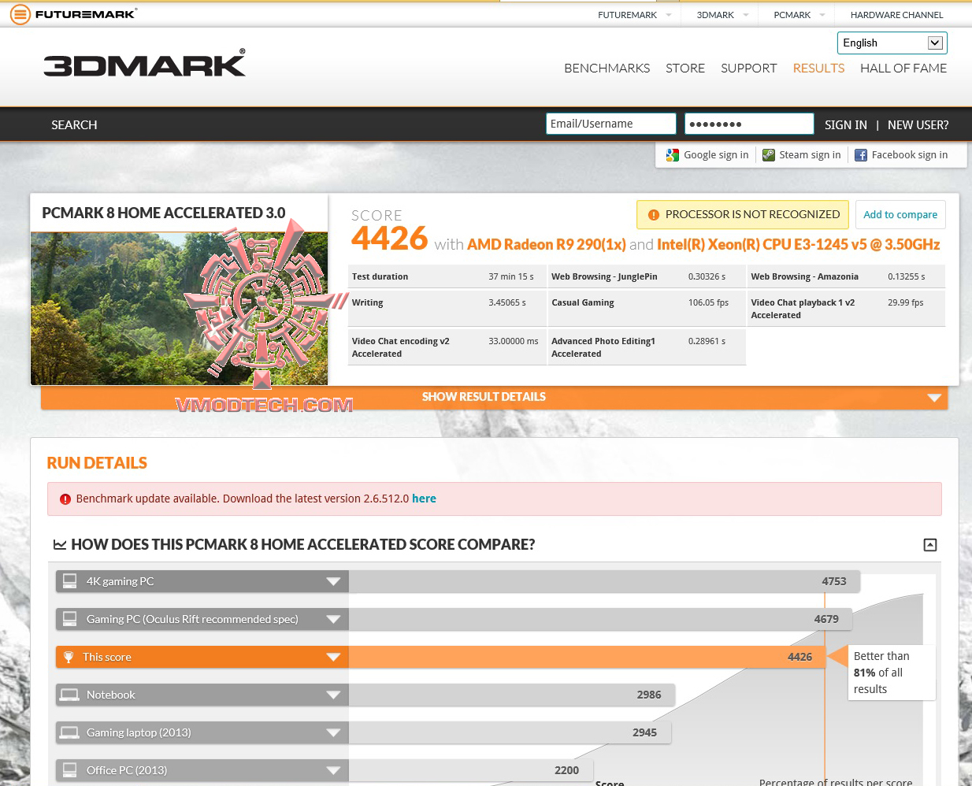
Task: Open the SUPPORT menu item
Action: point(748,69)
